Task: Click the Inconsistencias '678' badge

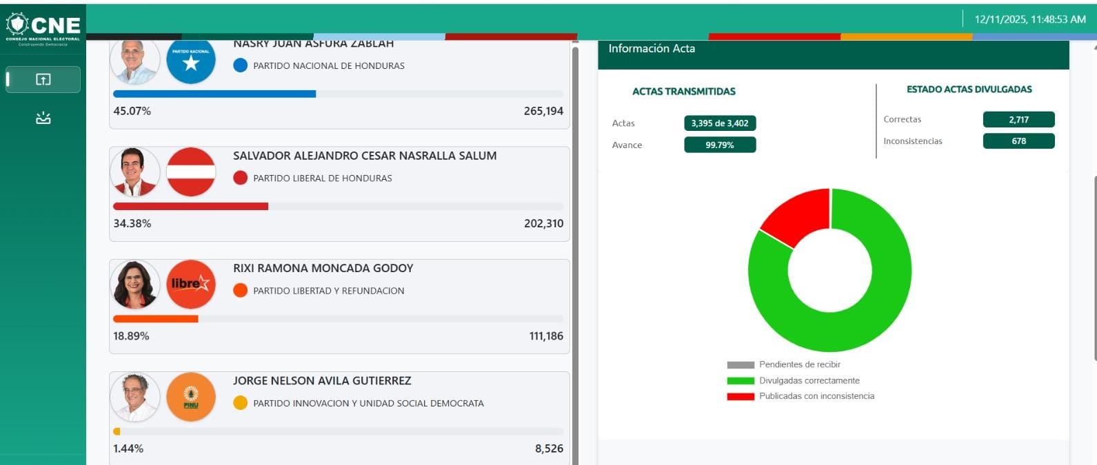Action: pyautogui.click(x=1018, y=141)
